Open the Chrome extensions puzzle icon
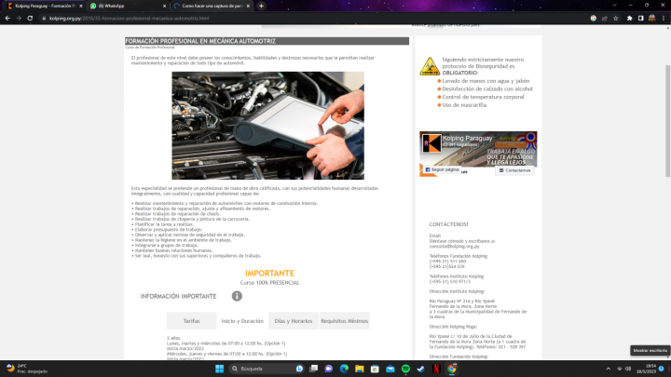This screenshot has height=377, width=671. coord(629,19)
